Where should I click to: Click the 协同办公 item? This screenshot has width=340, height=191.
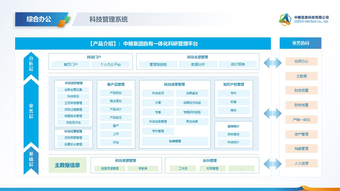pyautogui.click(x=301, y=62)
